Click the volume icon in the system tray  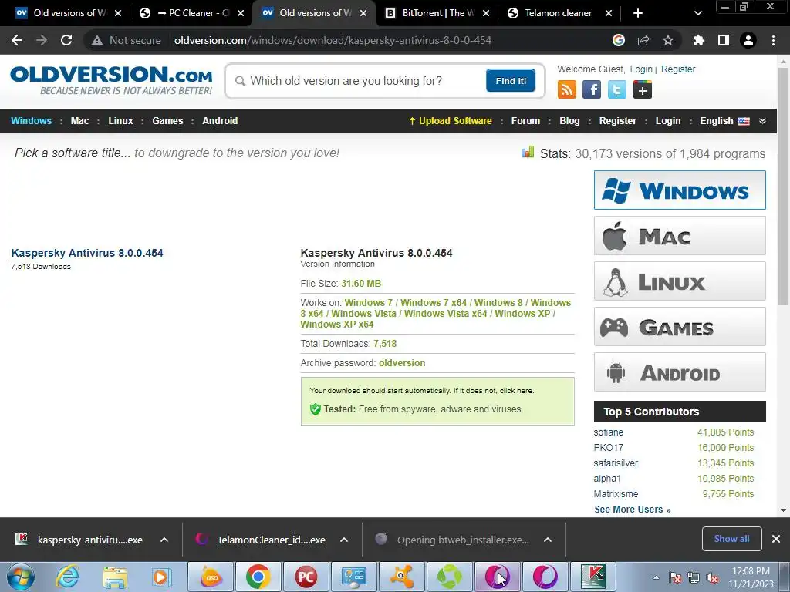[x=712, y=578]
